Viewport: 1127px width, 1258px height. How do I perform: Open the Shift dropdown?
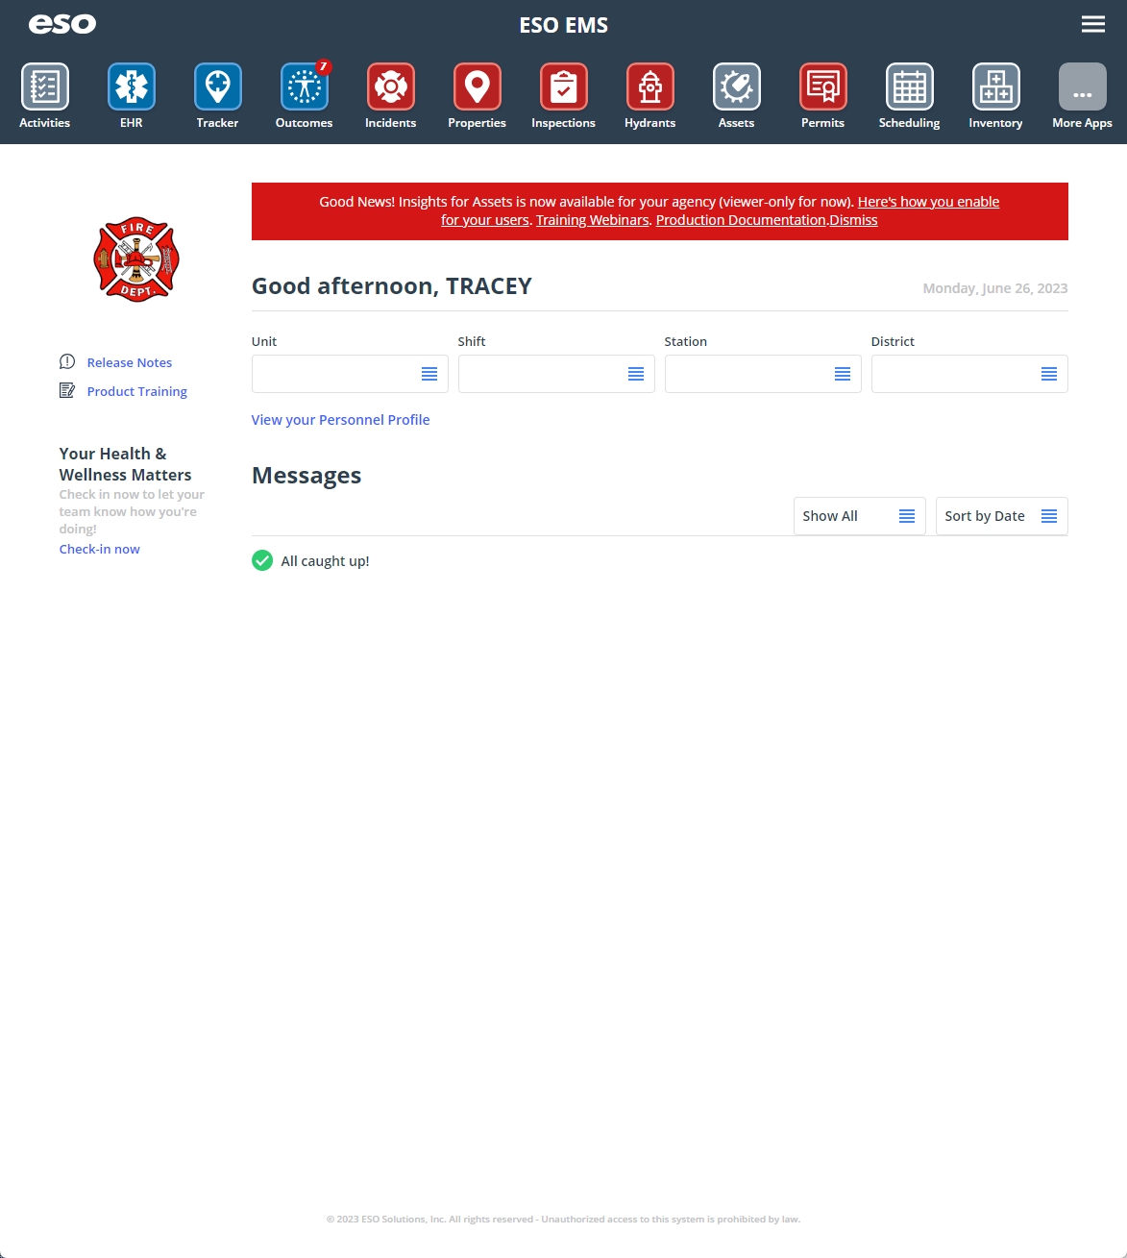tap(556, 374)
